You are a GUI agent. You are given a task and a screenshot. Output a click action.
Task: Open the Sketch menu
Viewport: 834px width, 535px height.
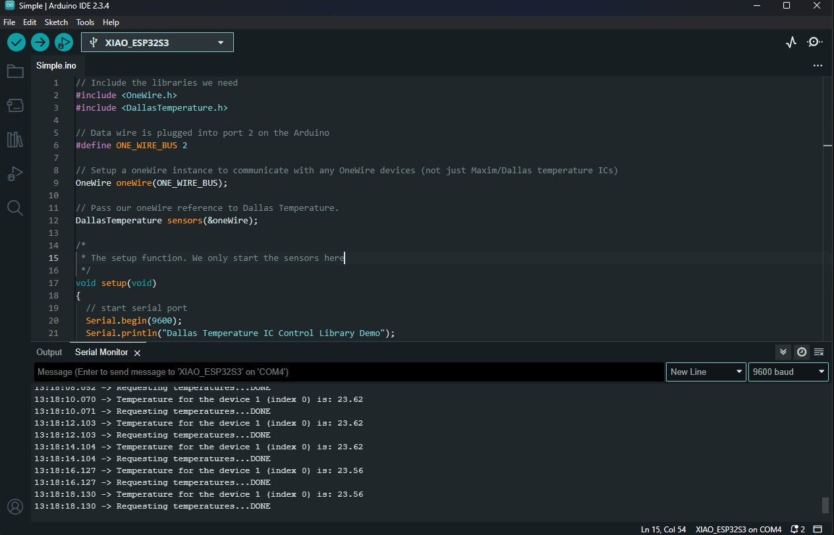(x=57, y=22)
